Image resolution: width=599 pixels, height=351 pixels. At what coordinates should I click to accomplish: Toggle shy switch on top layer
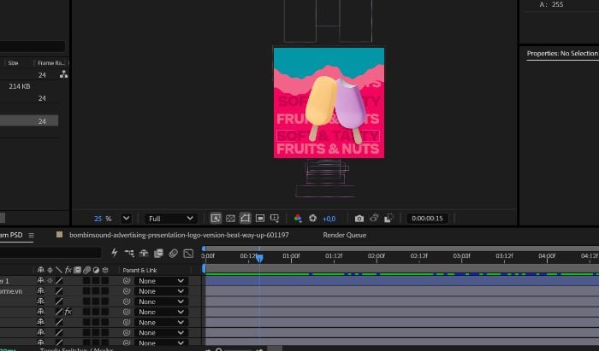pos(40,280)
